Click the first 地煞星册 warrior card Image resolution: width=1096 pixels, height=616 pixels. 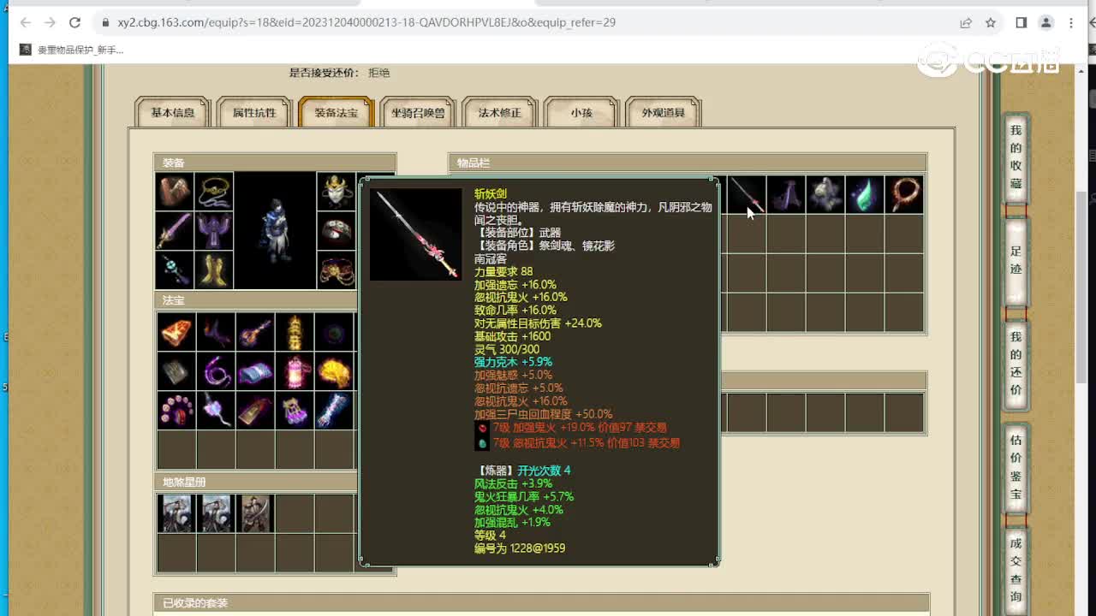[x=177, y=513]
